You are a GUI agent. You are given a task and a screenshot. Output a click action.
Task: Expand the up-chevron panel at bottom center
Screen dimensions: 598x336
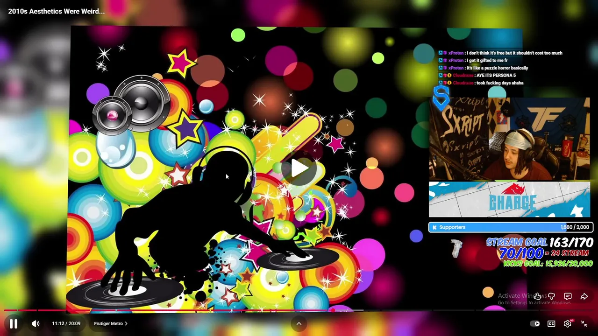(x=299, y=323)
